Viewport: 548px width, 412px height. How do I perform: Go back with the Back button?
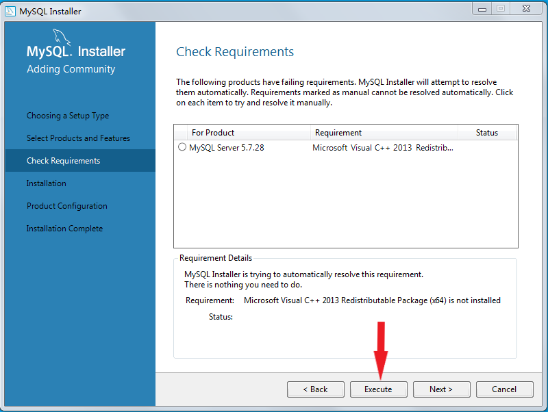[x=316, y=389]
